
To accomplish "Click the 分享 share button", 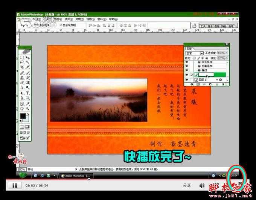I will tap(187, 185).
